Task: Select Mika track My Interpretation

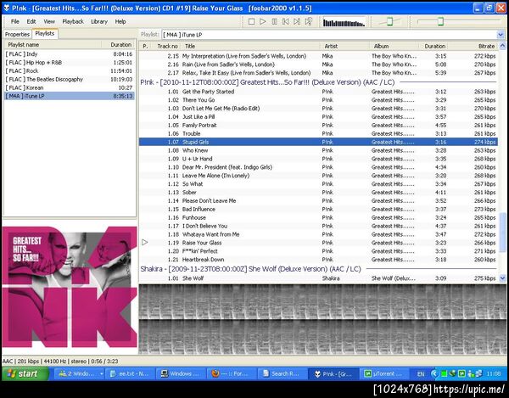Action: pos(318,56)
